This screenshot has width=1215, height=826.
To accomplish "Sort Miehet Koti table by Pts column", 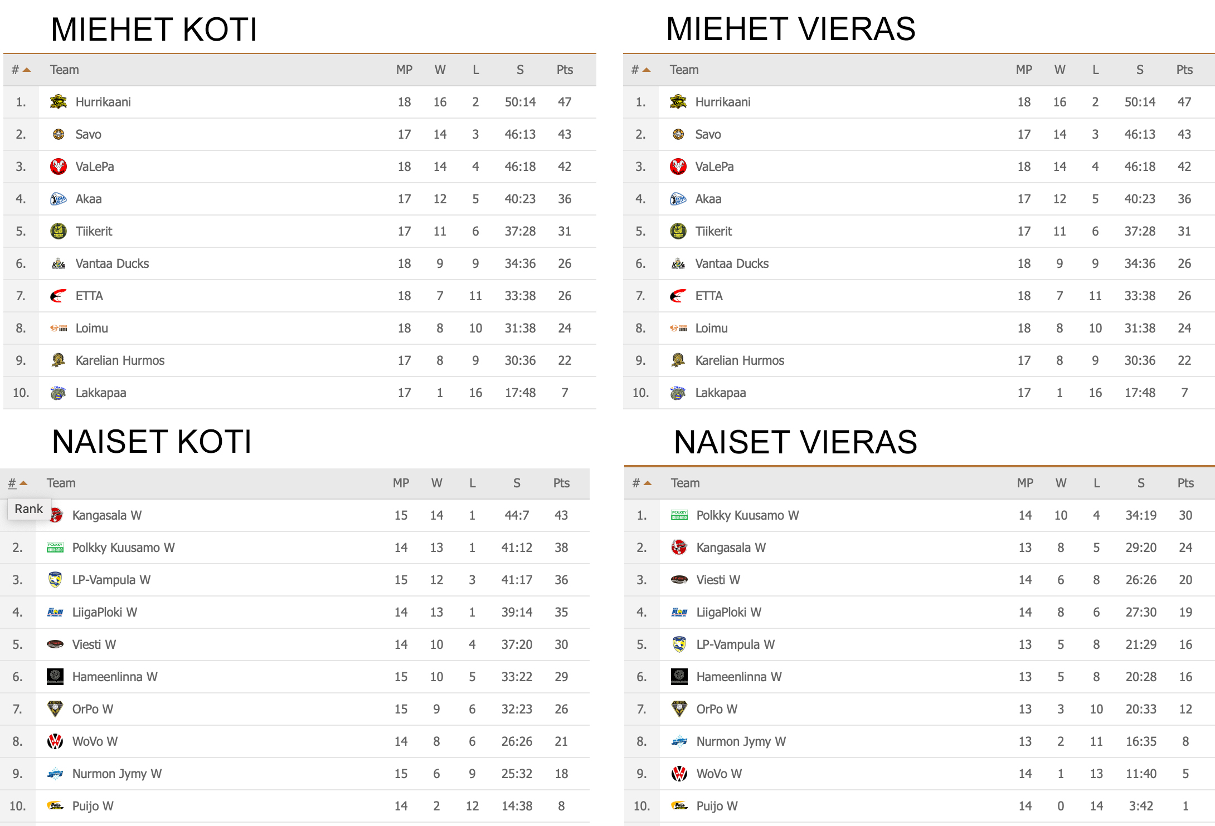I will click(565, 70).
